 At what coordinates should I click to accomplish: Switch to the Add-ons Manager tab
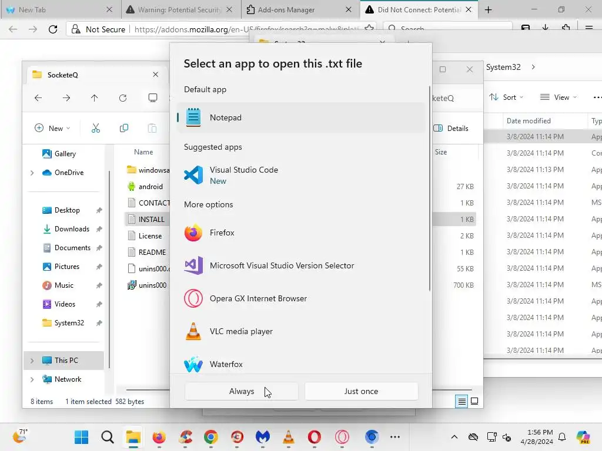pos(299,9)
